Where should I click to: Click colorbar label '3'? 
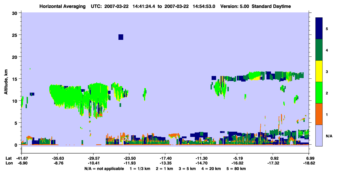point(327,72)
